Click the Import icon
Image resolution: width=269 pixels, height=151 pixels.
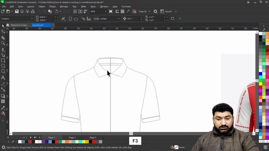[75, 11]
